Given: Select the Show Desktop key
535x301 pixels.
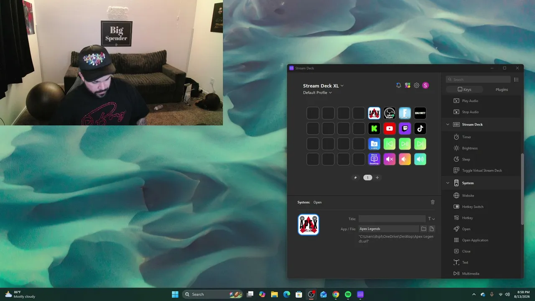Looking at the screenshot, I should pyautogui.click(x=374, y=159).
